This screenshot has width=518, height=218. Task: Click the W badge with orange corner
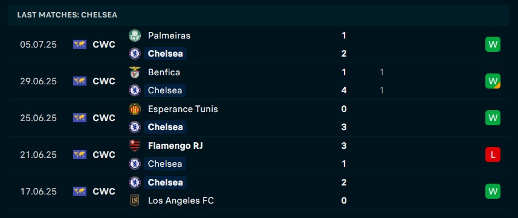[x=493, y=81]
